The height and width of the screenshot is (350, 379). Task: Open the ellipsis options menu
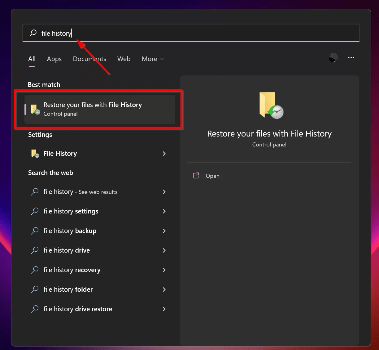click(x=351, y=58)
